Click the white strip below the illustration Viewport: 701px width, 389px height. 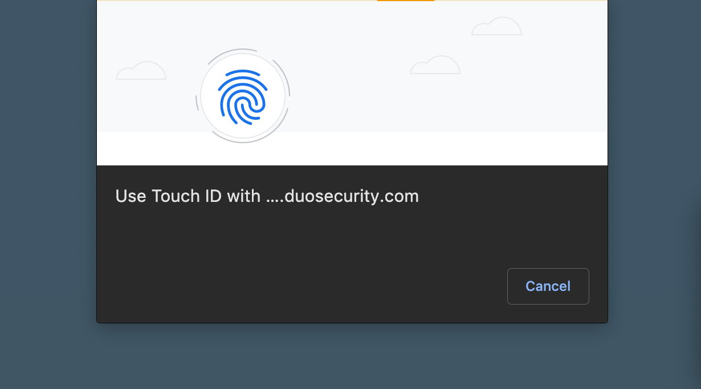point(352,149)
